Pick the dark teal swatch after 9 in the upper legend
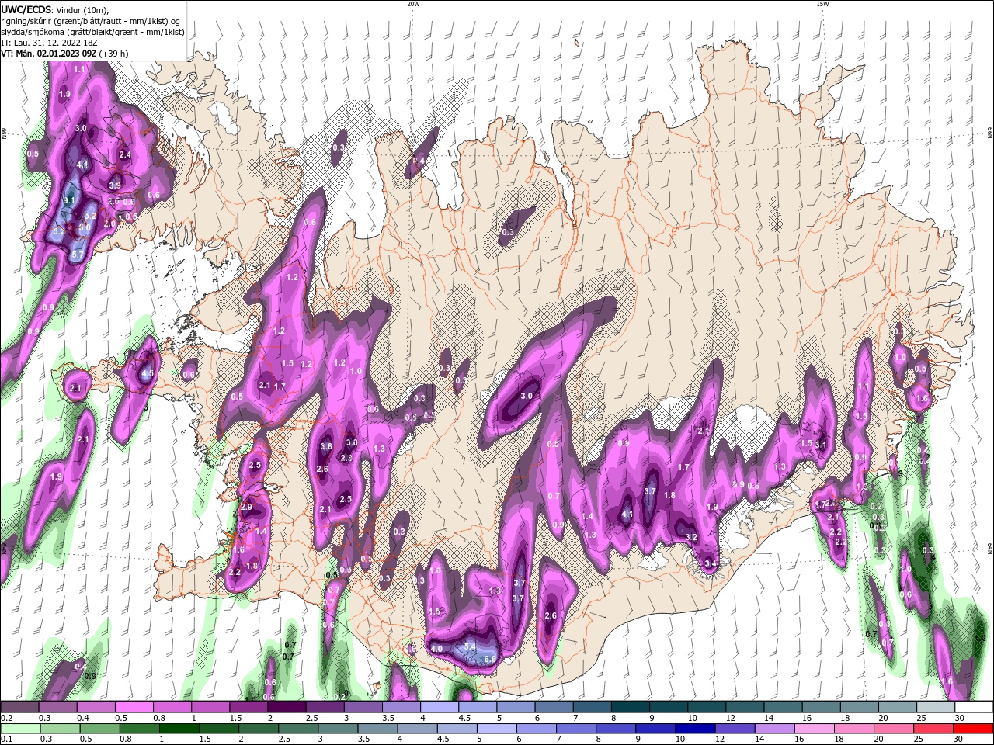 (x=669, y=707)
